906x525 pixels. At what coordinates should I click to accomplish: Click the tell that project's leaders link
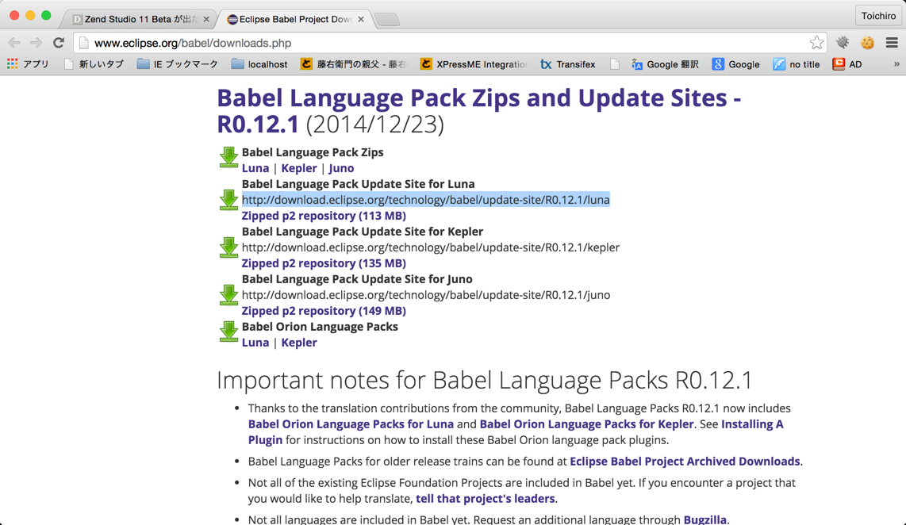click(x=486, y=498)
